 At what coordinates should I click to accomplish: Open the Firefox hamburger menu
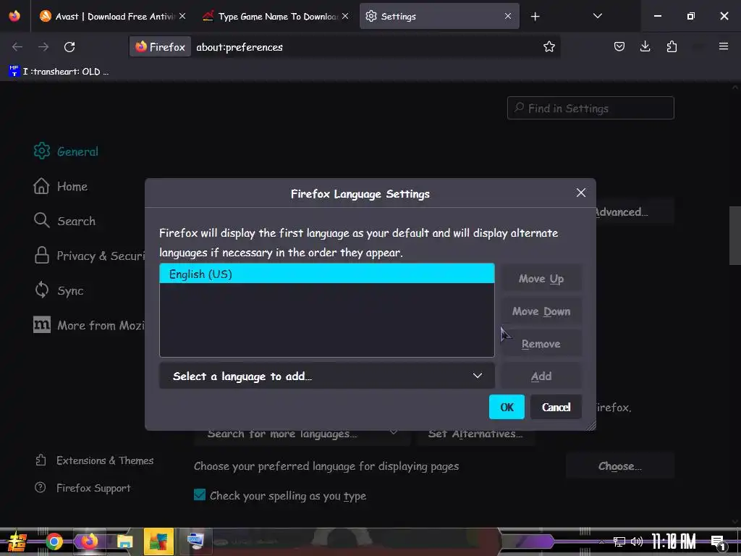tap(724, 46)
